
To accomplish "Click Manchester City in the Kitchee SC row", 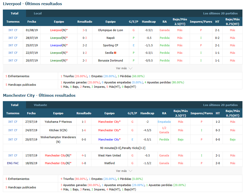I will [x=109, y=130].
